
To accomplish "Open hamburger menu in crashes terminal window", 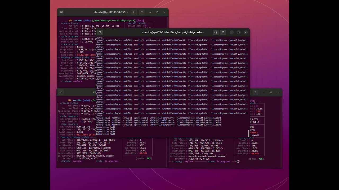I will click(223, 32).
